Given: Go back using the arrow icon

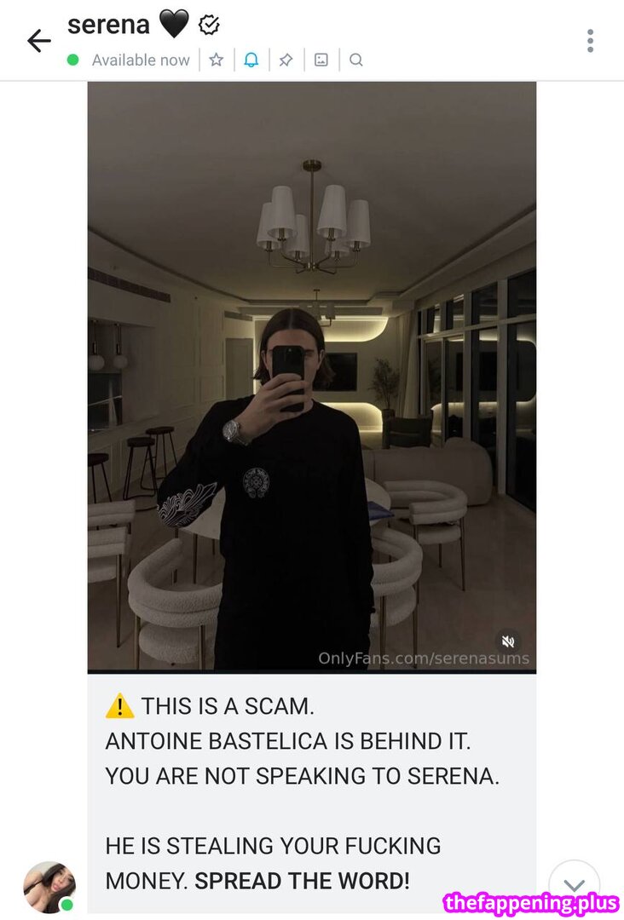Looking at the screenshot, I should click(39, 41).
